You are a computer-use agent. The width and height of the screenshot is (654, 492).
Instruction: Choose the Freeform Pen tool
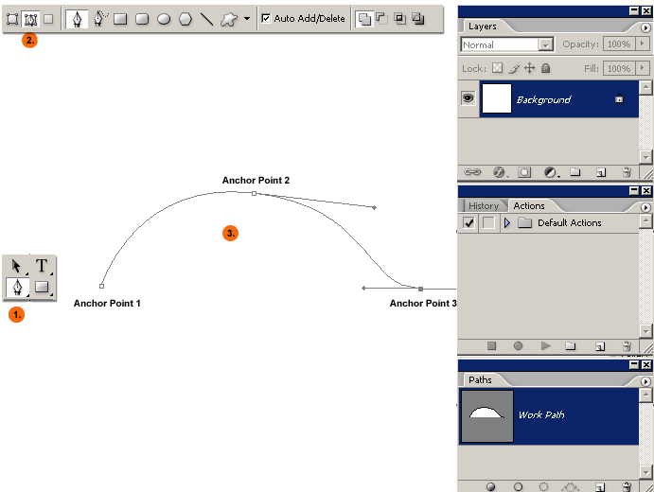click(x=99, y=18)
